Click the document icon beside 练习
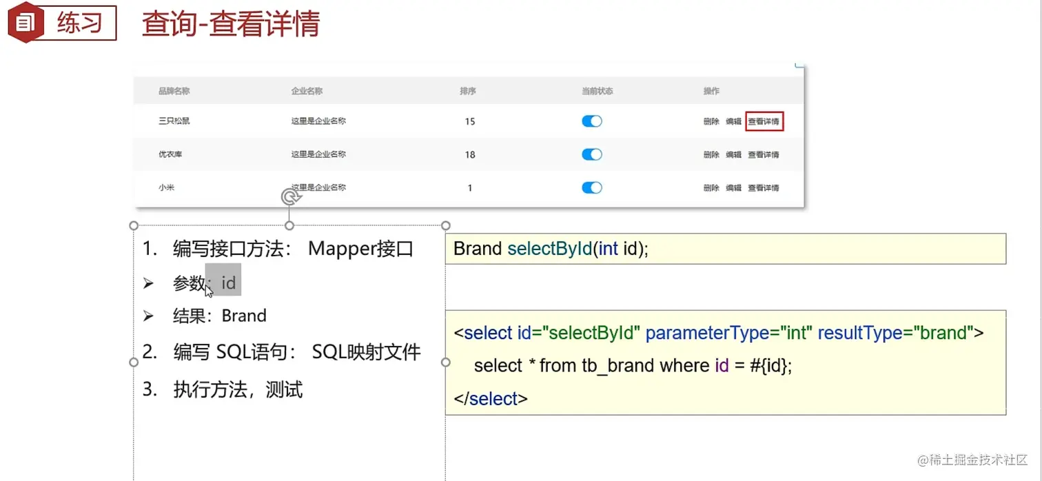This screenshot has height=481, width=1042. [25, 23]
